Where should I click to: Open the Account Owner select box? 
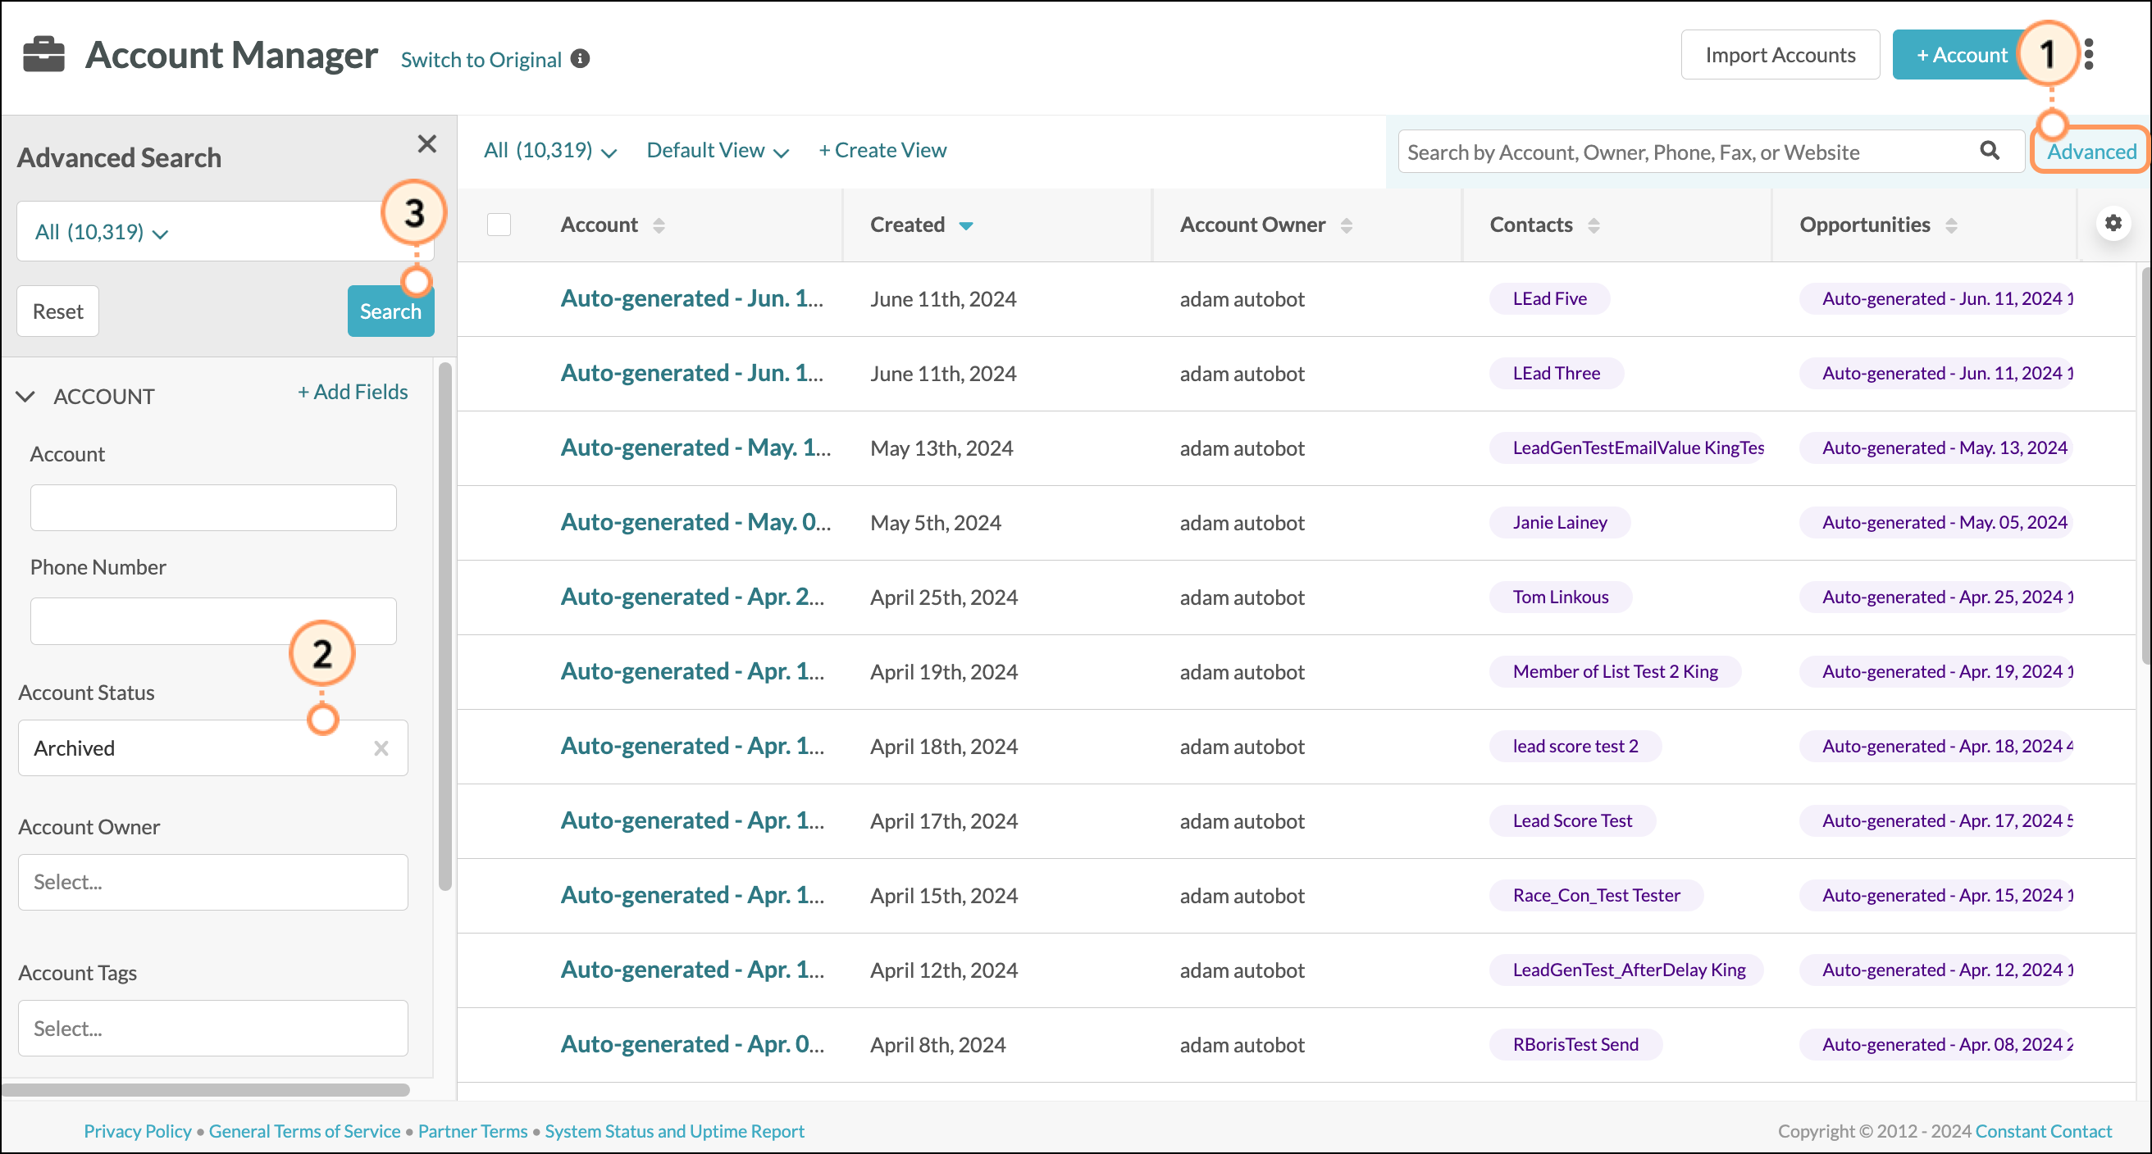coord(213,882)
